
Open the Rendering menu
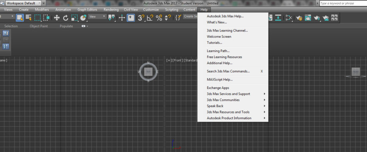pyautogui.click(x=111, y=10)
